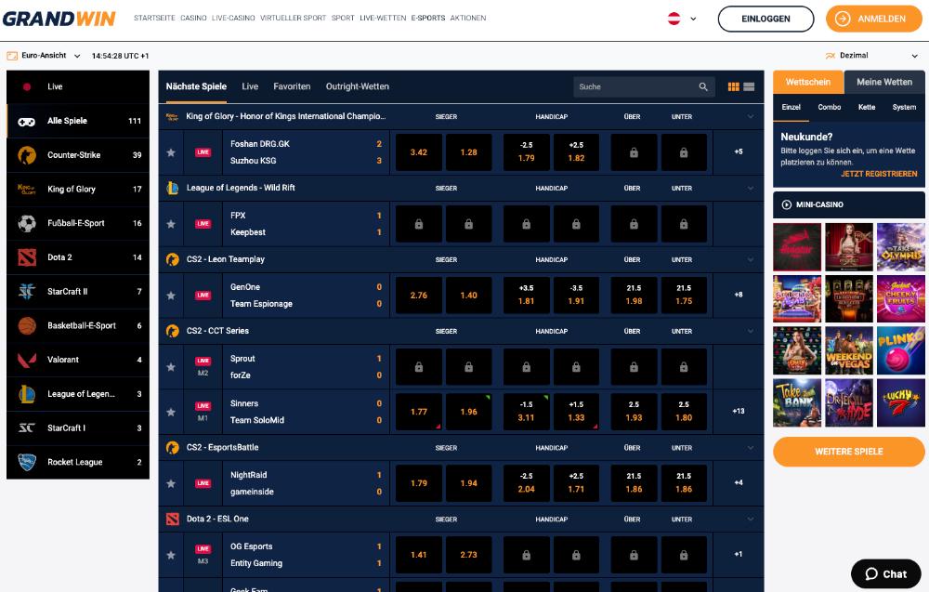Select the Basketball-E-Sport ball icon

[x=27, y=325]
